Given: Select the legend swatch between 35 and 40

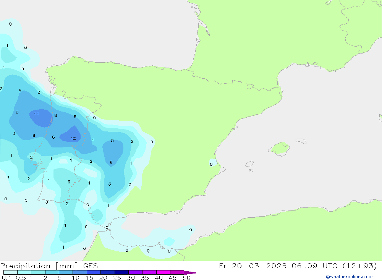Looking at the screenshot, I should [149, 272].
